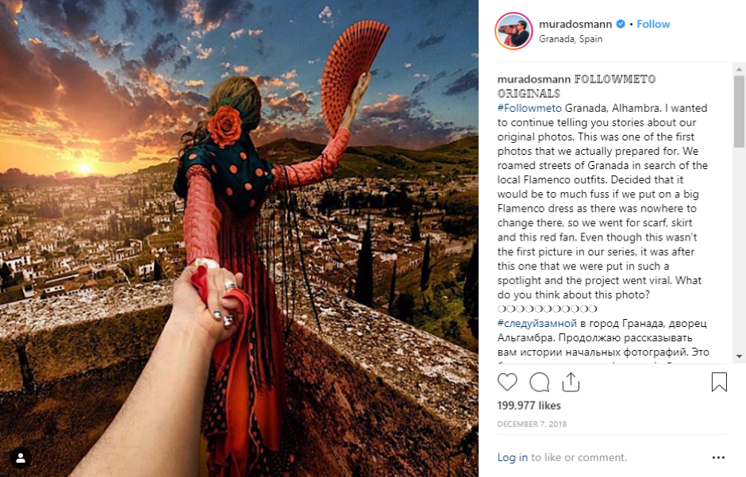
Task: Click the caption scrollbar thumb
Action: click(739, 111)
